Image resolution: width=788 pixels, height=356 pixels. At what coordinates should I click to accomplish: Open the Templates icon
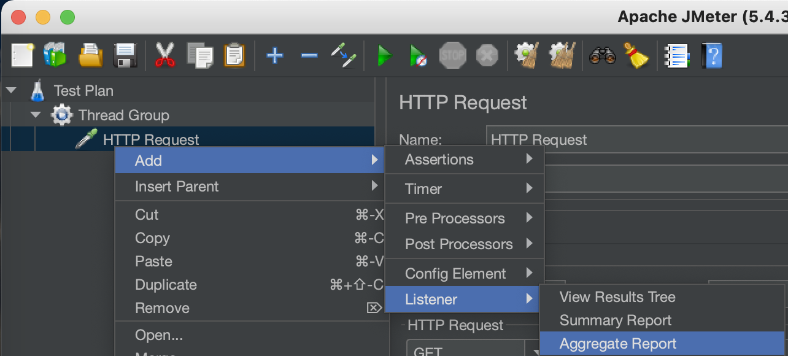tap(55, 56)
